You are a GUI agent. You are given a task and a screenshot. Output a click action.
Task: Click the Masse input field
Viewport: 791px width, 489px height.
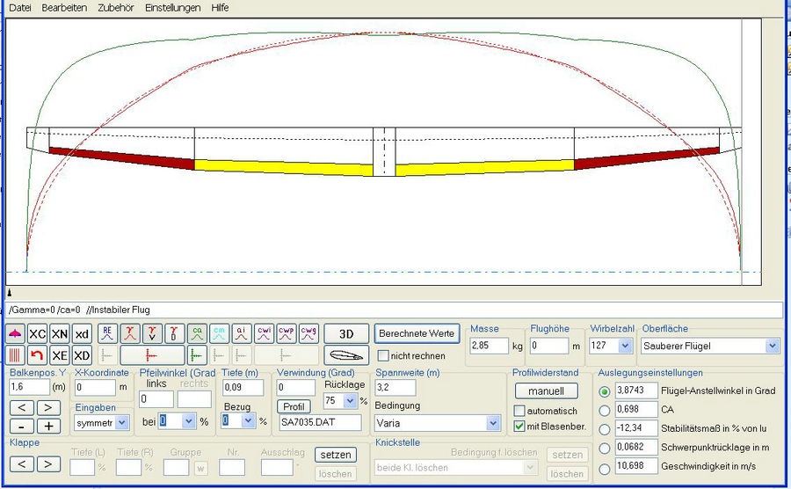pos(489,347)
